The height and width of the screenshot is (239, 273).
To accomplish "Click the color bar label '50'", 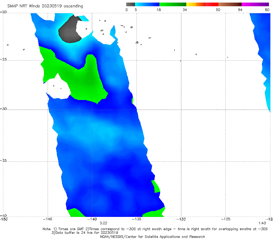I will coord(218,10).
